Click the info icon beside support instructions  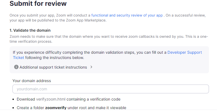point(16,67)
